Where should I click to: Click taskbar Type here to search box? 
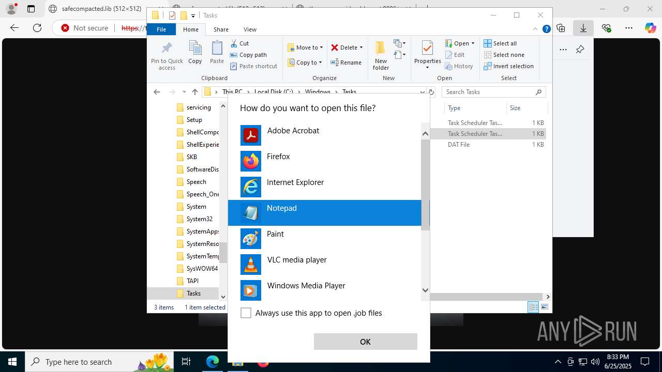(99, 362)
